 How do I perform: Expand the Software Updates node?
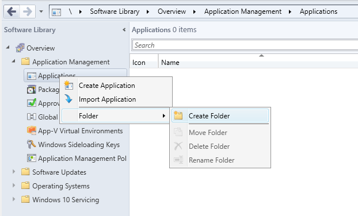tap(14, 172)
